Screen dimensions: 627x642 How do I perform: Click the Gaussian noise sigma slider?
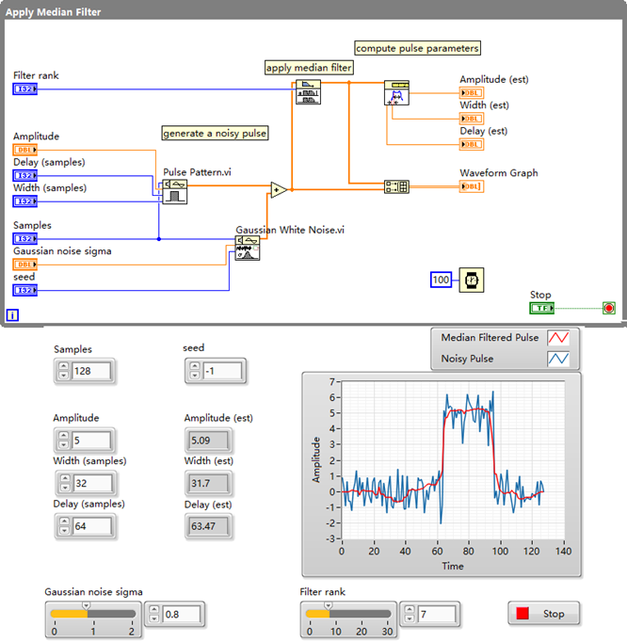pyautogui.click(x=92, y=613)
